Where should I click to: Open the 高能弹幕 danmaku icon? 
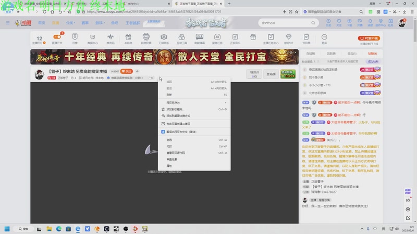click(x=200, y=36)
